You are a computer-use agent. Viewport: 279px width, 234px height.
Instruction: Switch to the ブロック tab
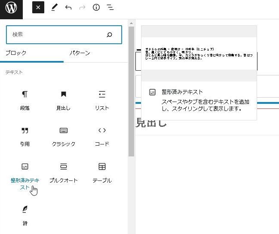[x=16, y=53]
